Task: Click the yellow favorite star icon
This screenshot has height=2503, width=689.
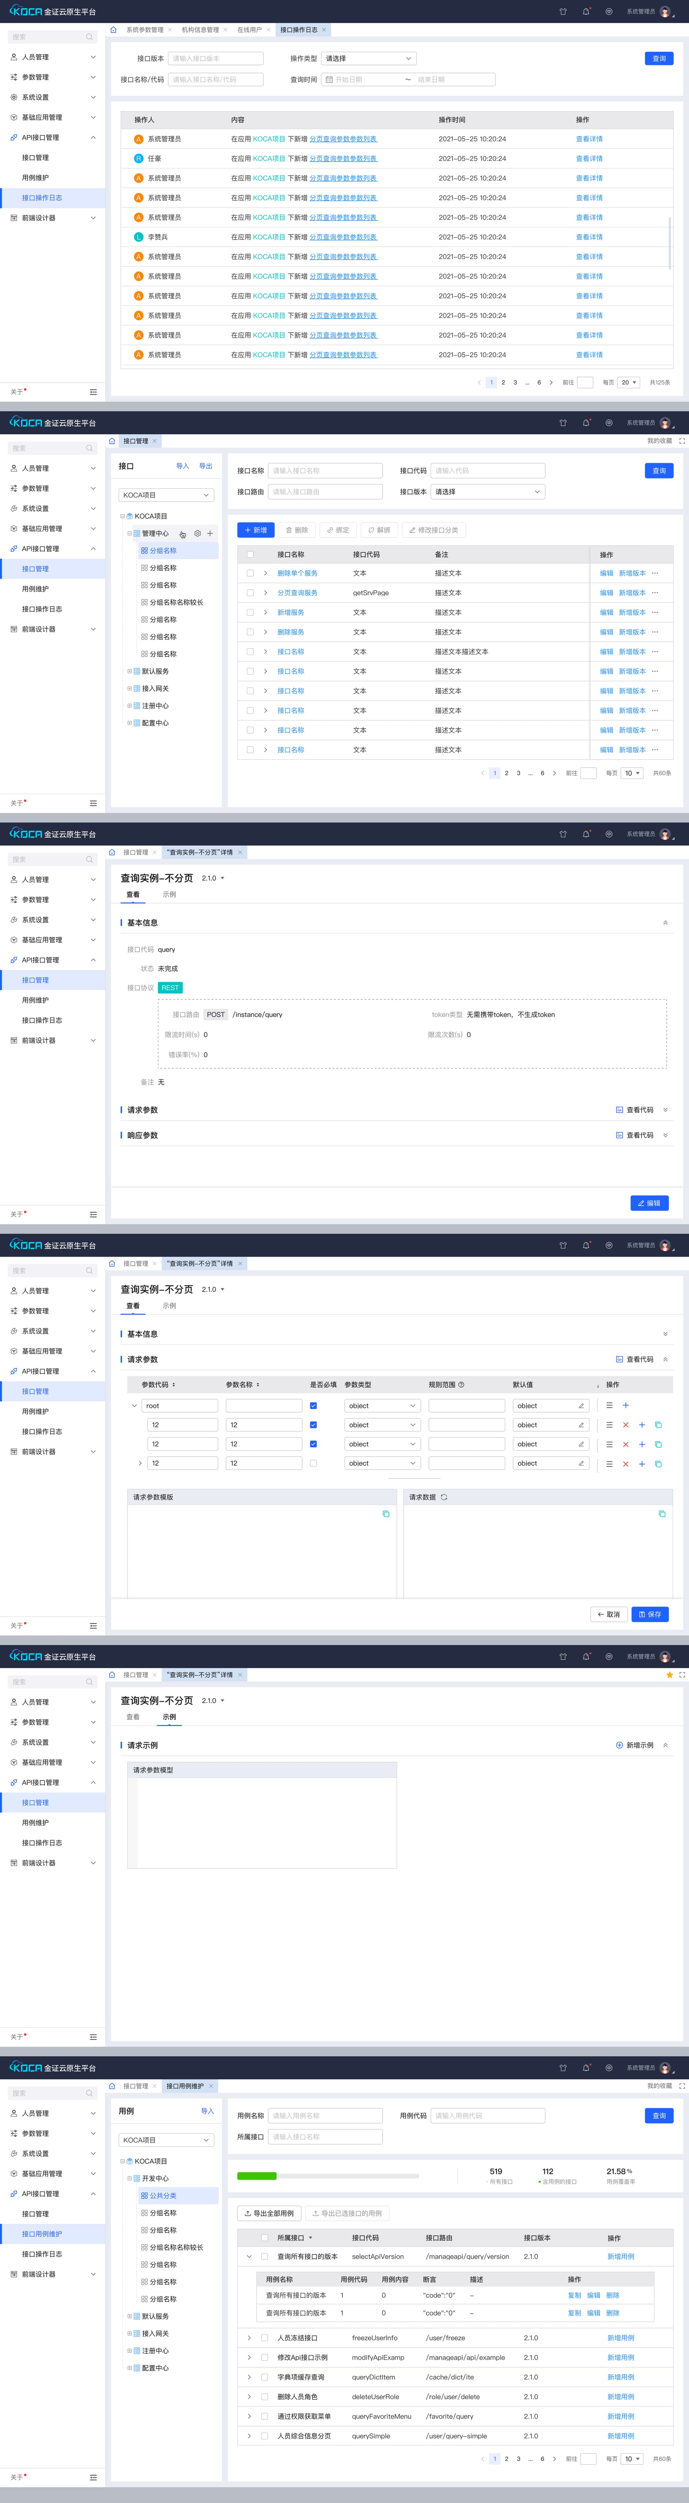Action: click(x=670, y=1674)
